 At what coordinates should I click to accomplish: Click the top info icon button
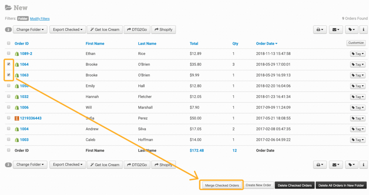[x=364, y=30]
